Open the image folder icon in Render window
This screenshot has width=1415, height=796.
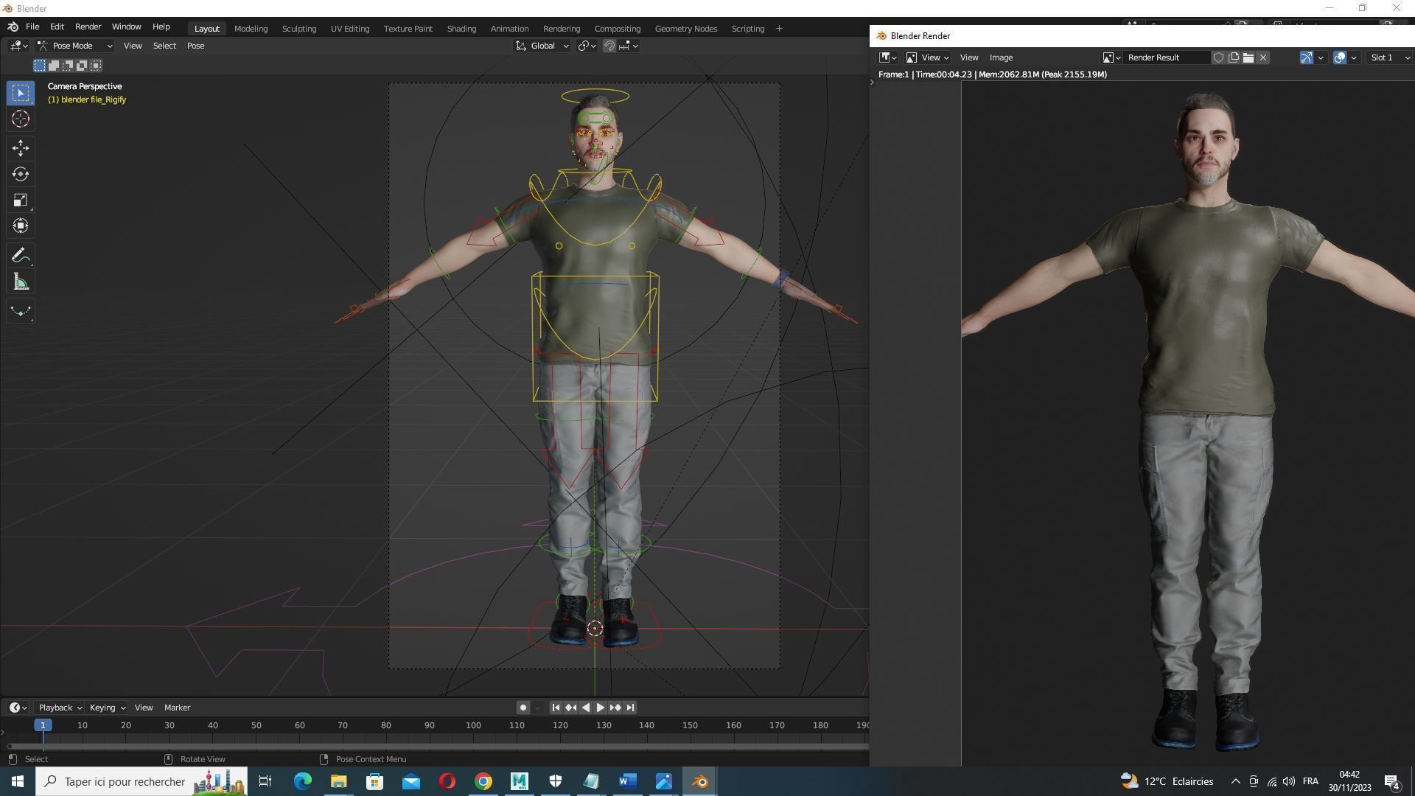click(x=1248, y=57)
